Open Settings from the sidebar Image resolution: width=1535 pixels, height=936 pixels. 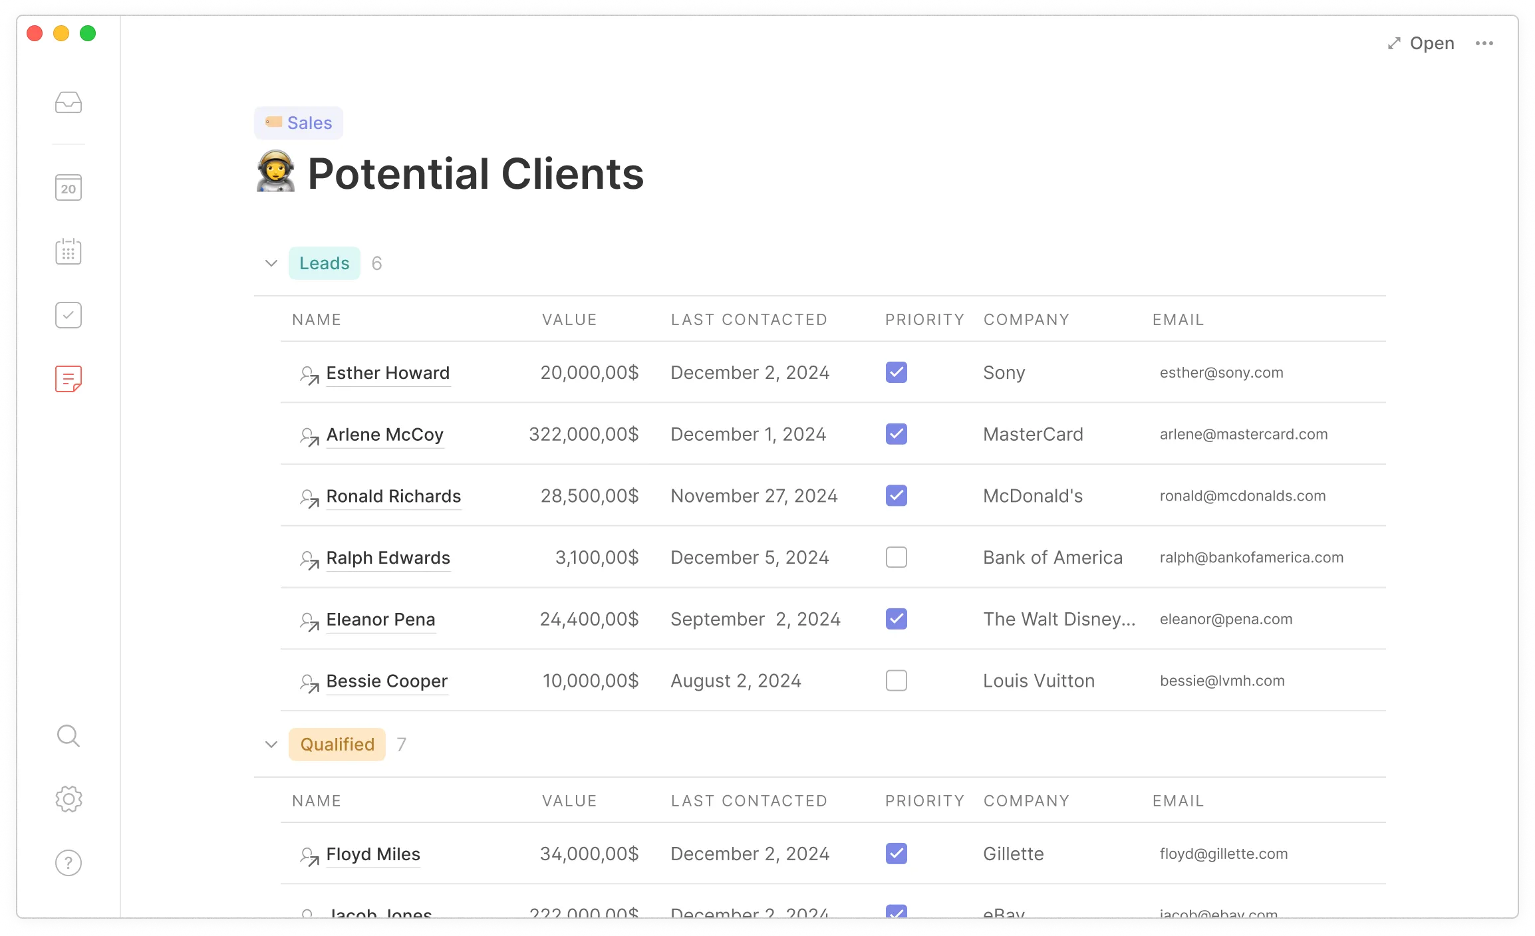point(69,799)
